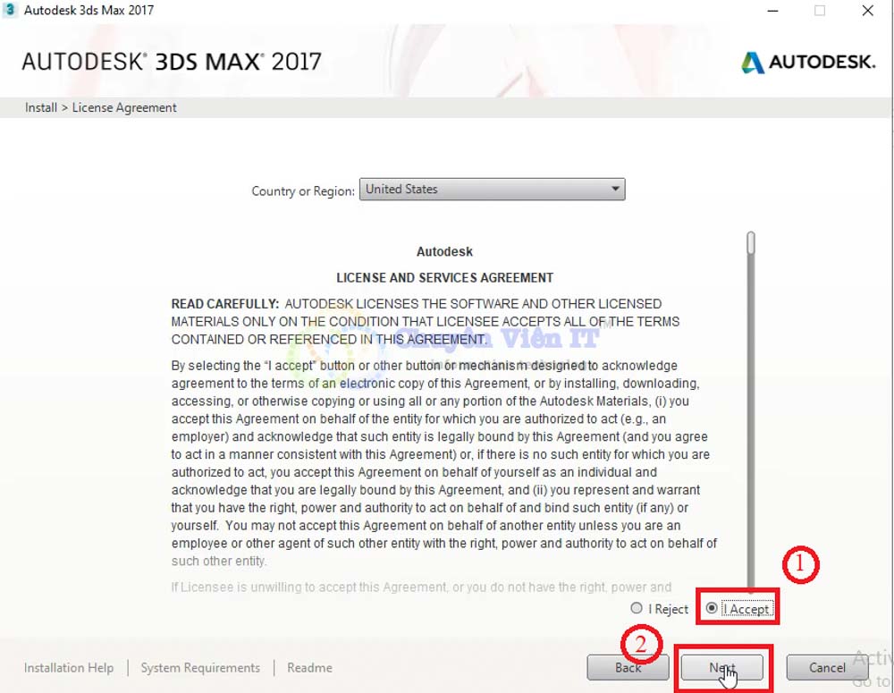Screen dimensions: 894x693
Task: Click the Next button
Action: [x=721, y=667]
